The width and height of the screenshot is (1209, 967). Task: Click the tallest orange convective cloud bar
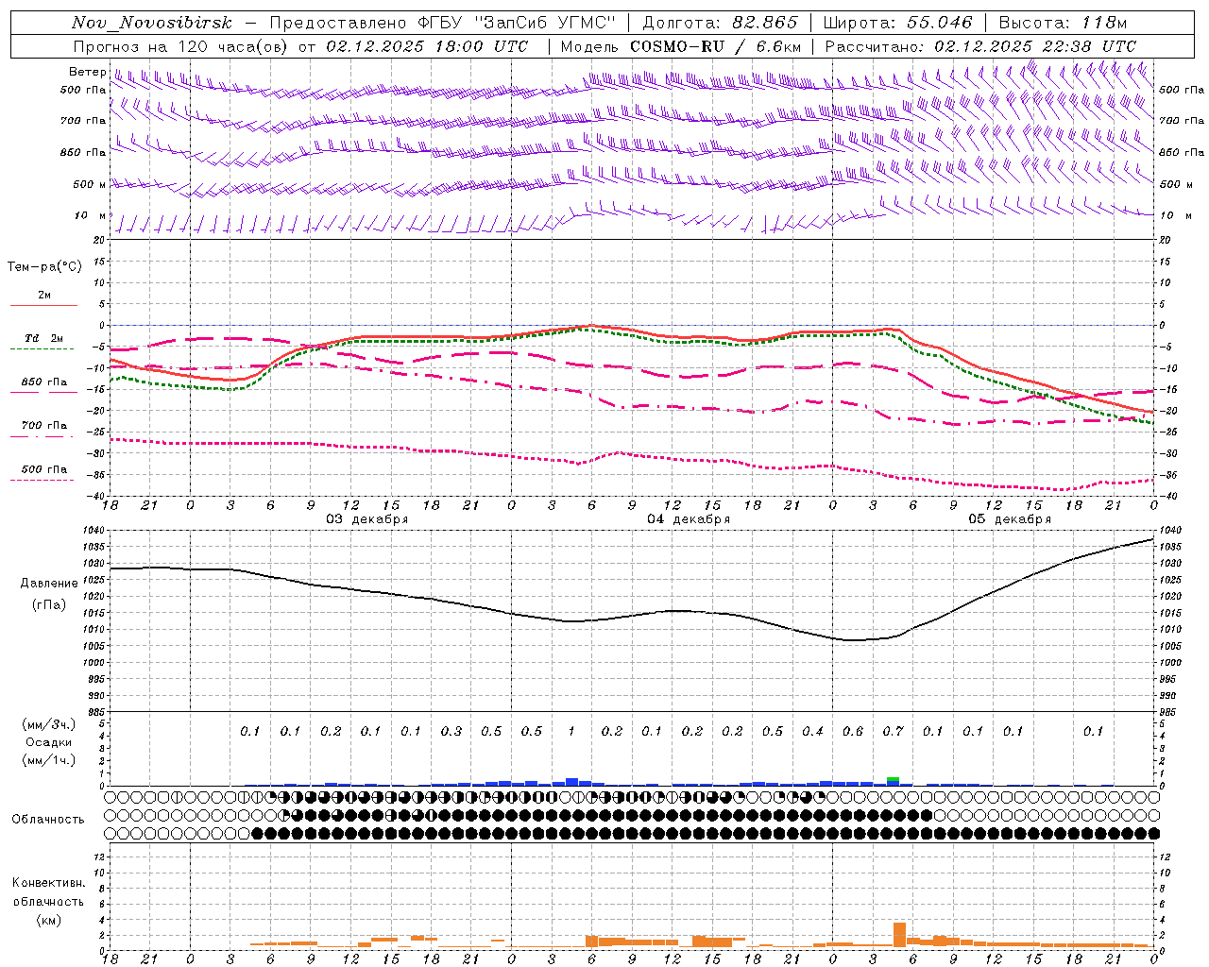899,935
